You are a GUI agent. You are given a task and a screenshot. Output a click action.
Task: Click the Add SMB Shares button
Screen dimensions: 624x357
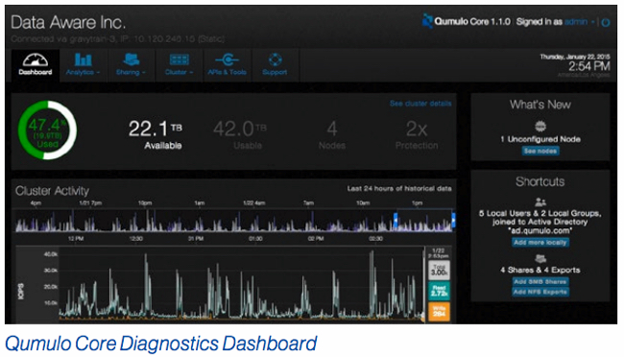pos(540,281)
